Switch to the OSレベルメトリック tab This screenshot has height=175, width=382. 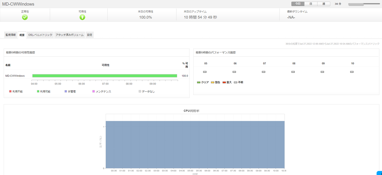pos(40,35)
